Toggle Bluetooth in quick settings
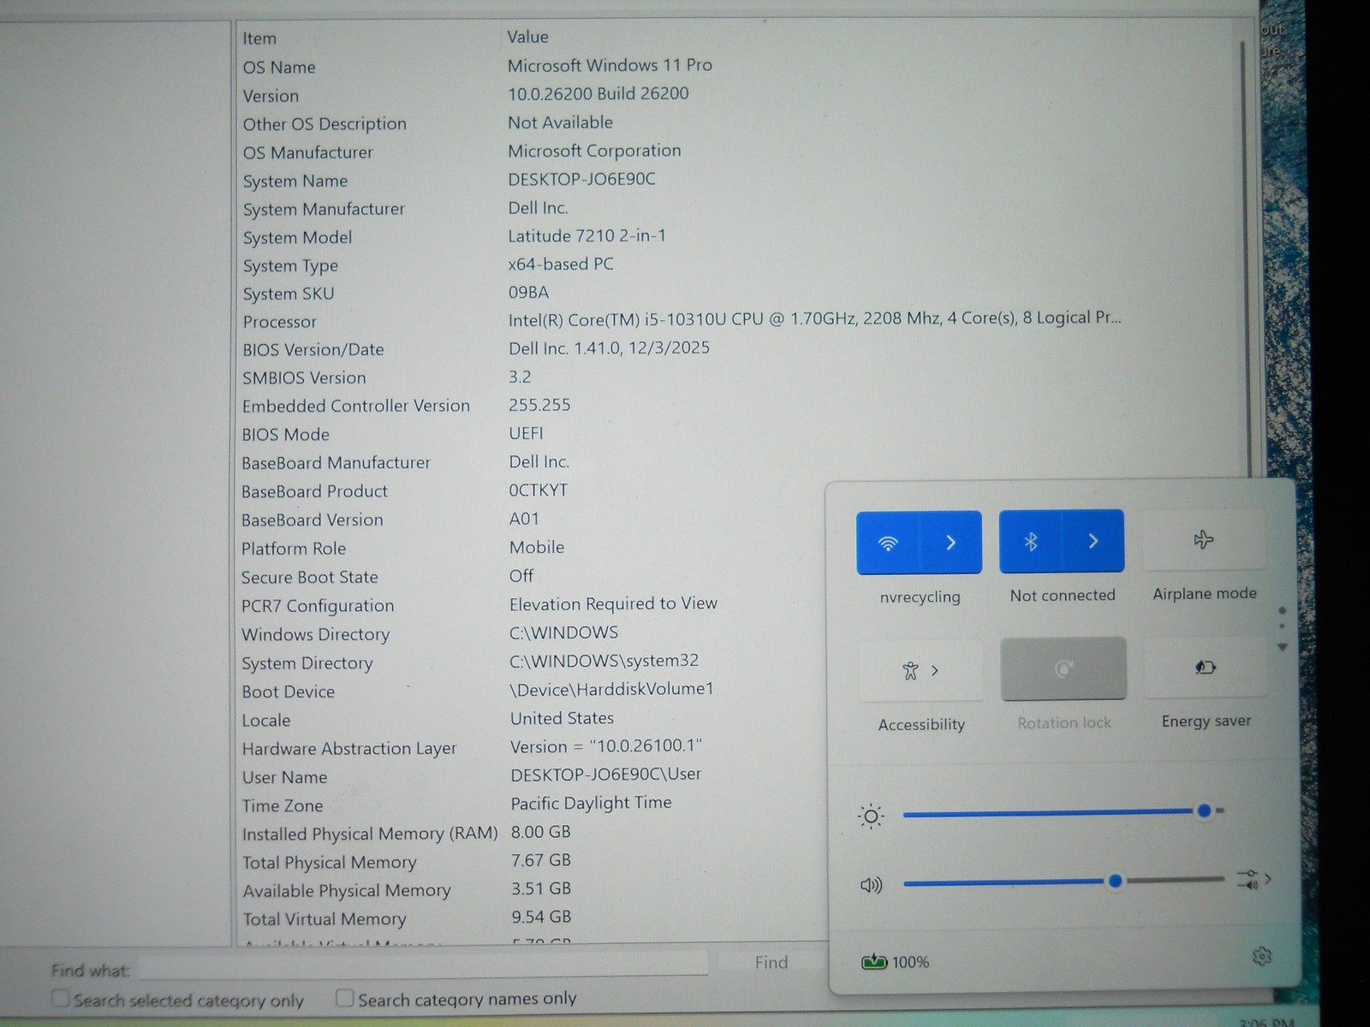1370x1027 pixels. [1031, 541]
